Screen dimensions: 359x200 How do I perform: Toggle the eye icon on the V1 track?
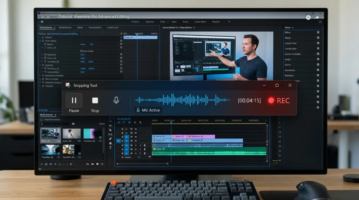136,129
